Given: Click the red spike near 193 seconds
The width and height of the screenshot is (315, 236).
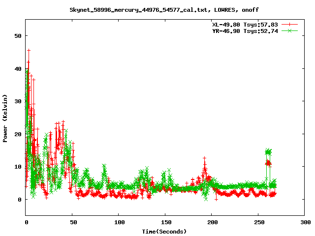Looking at the screenshot, I should tap(205, 158).
